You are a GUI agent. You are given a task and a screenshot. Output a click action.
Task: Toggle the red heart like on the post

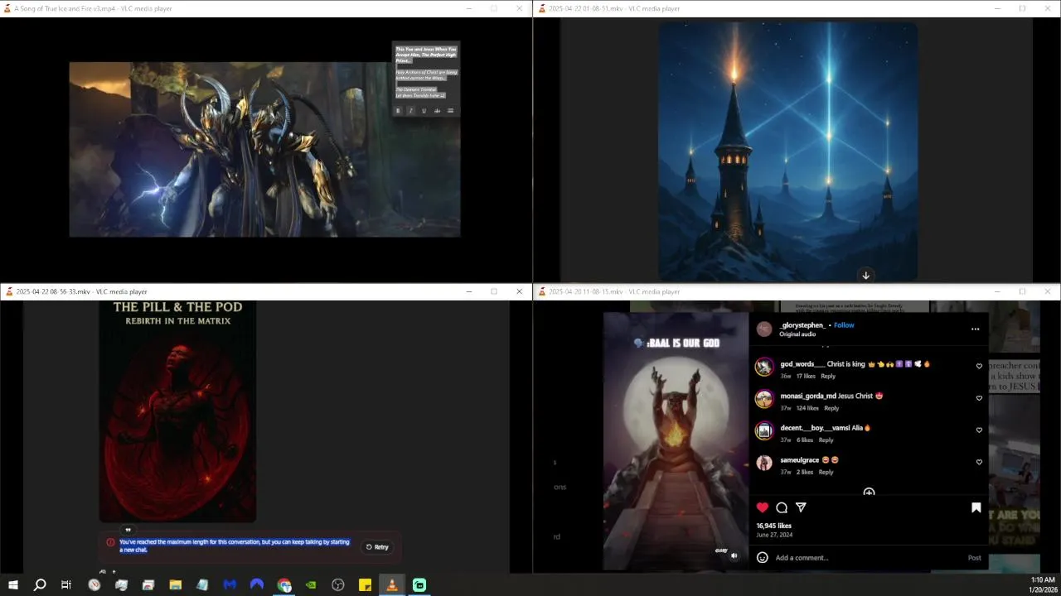coord(763,507)
